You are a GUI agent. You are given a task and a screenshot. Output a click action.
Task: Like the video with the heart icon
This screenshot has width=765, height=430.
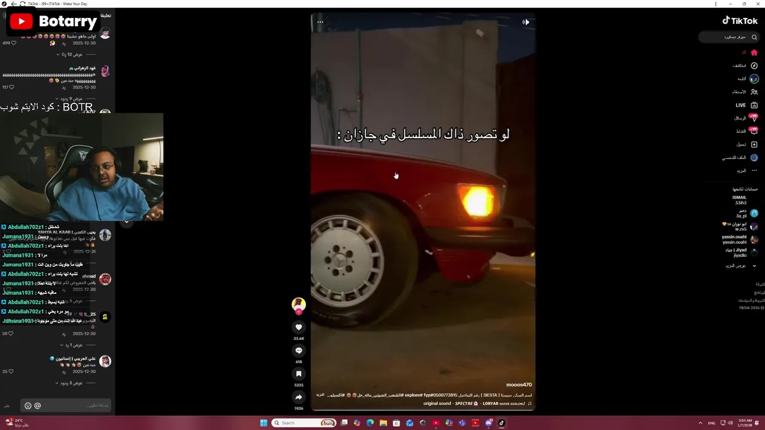pyautogui.click(x=299, y=327)
